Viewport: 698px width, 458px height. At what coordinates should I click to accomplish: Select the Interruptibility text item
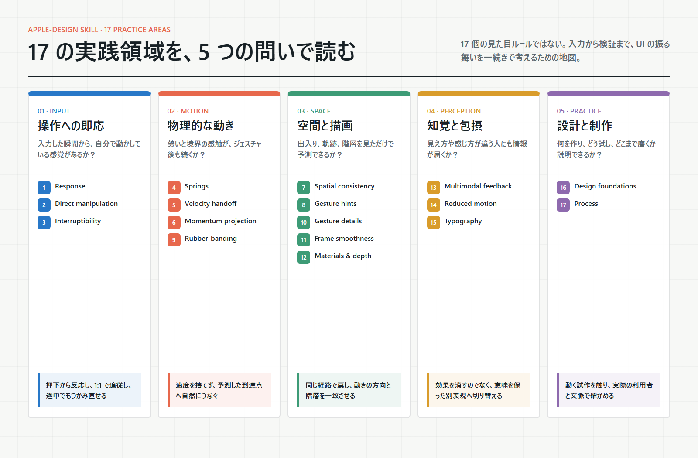click(x=78, y=221)
